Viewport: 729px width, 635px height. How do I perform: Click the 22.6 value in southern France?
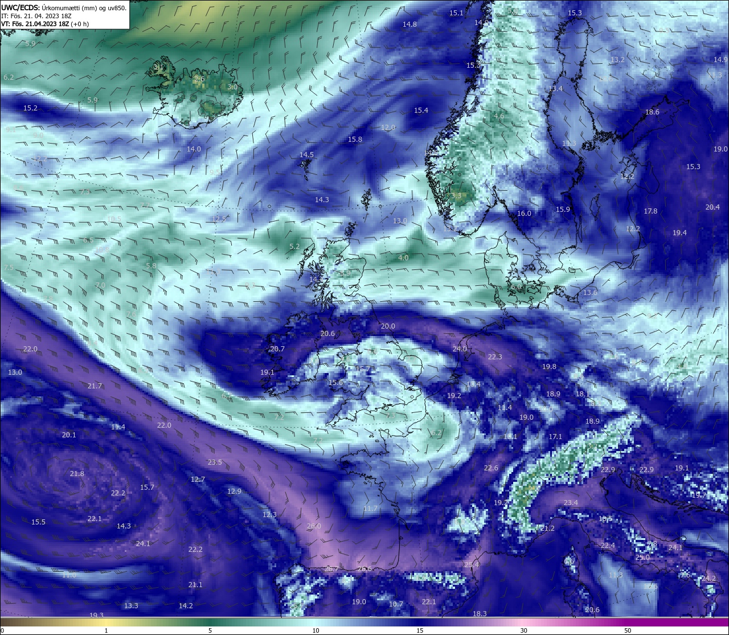[x=491, y=468]
